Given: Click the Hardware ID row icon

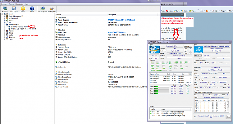Looking at the screenshot, I should click(x=57, y=67).
